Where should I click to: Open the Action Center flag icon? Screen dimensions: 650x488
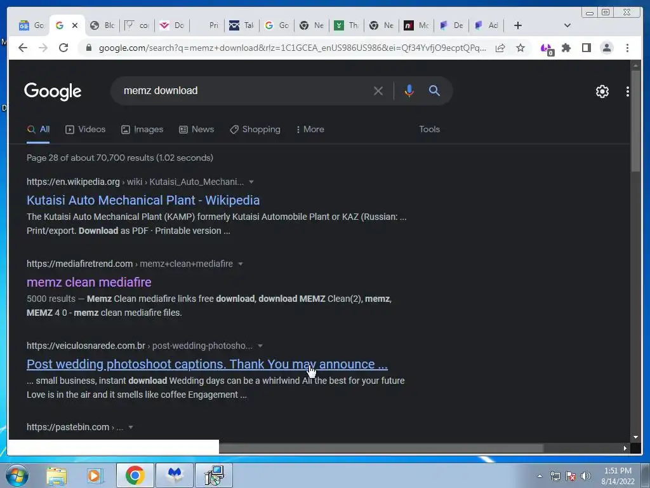coord(571,476)
